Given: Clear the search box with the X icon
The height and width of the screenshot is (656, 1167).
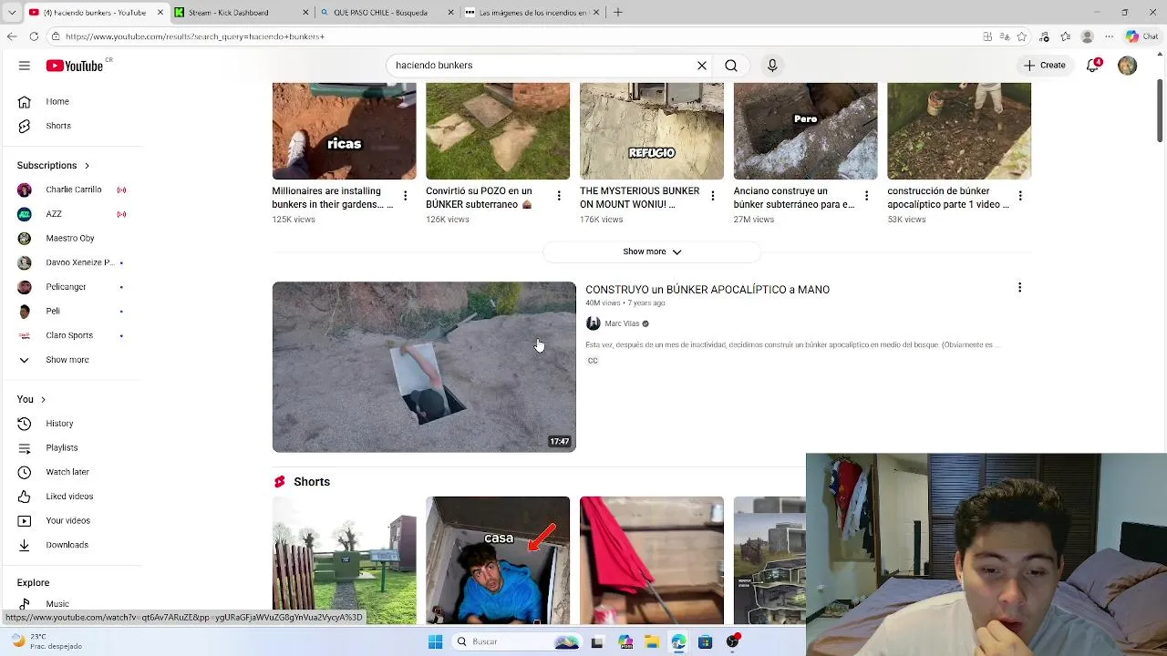Looking at the screenshot, I should coord(702,66).
